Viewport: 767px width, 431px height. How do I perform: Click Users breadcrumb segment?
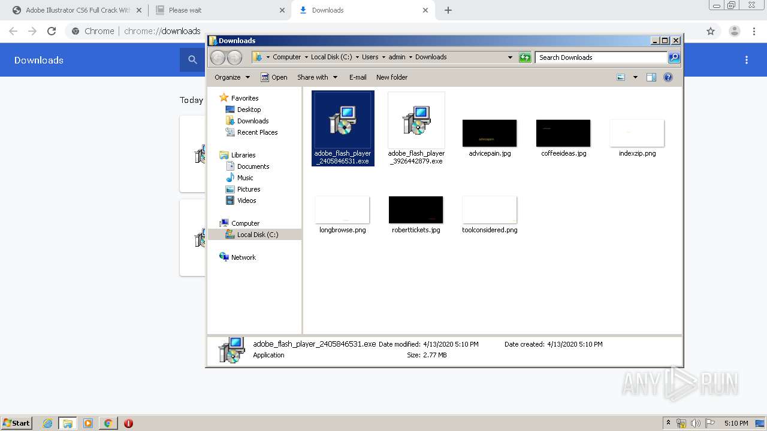(370, 57)
